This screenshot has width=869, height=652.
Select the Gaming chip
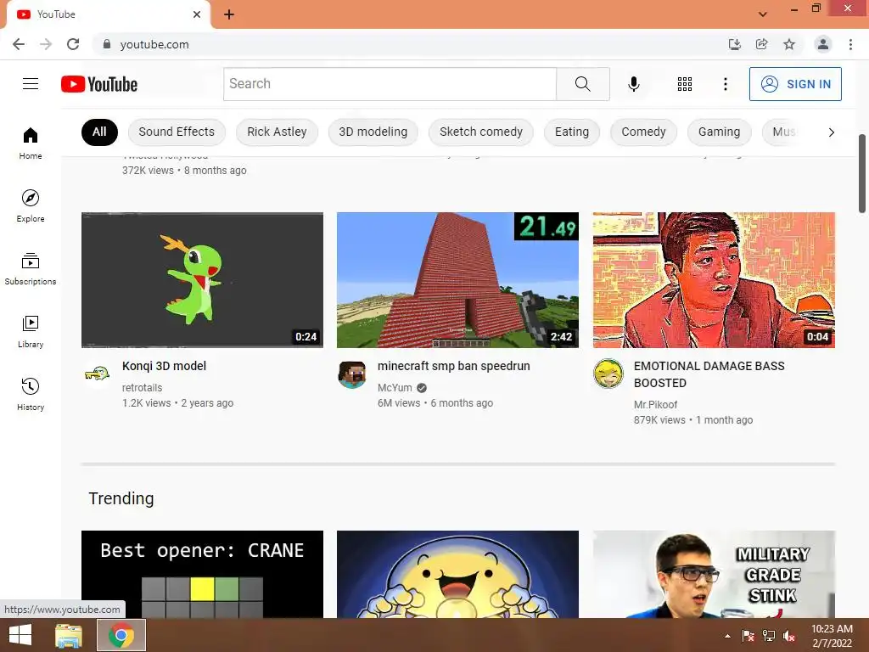[719, 132]
